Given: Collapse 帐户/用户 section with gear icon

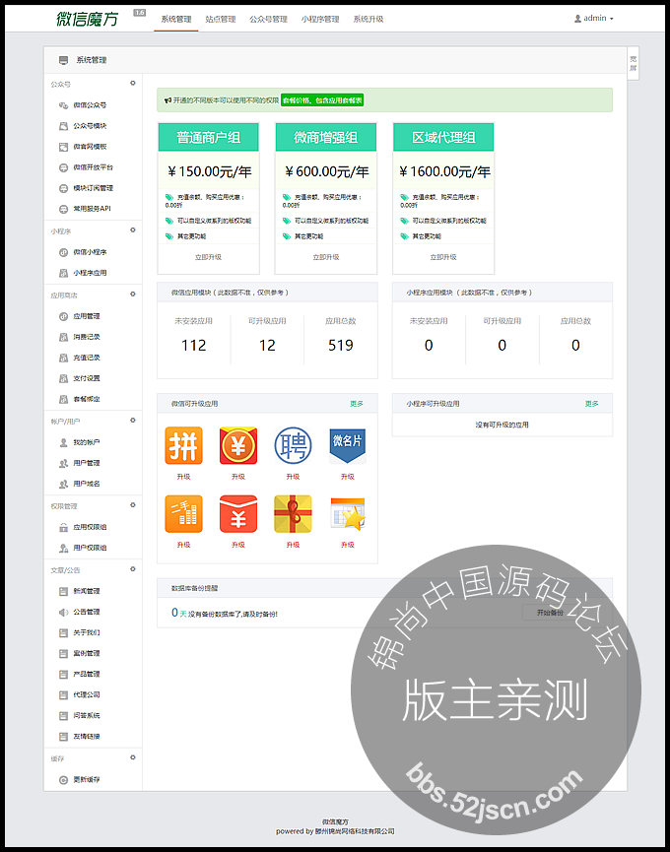Looking at the screenshot, I should [133, 420].
